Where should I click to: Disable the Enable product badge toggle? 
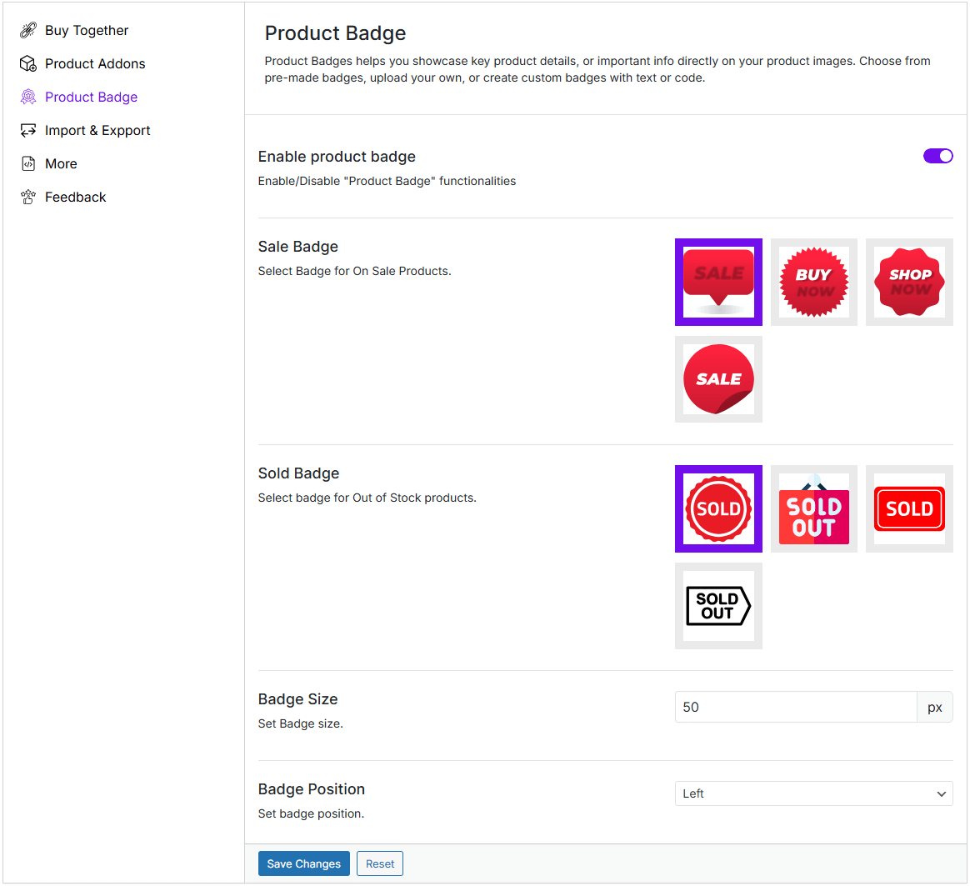[938, 156]
